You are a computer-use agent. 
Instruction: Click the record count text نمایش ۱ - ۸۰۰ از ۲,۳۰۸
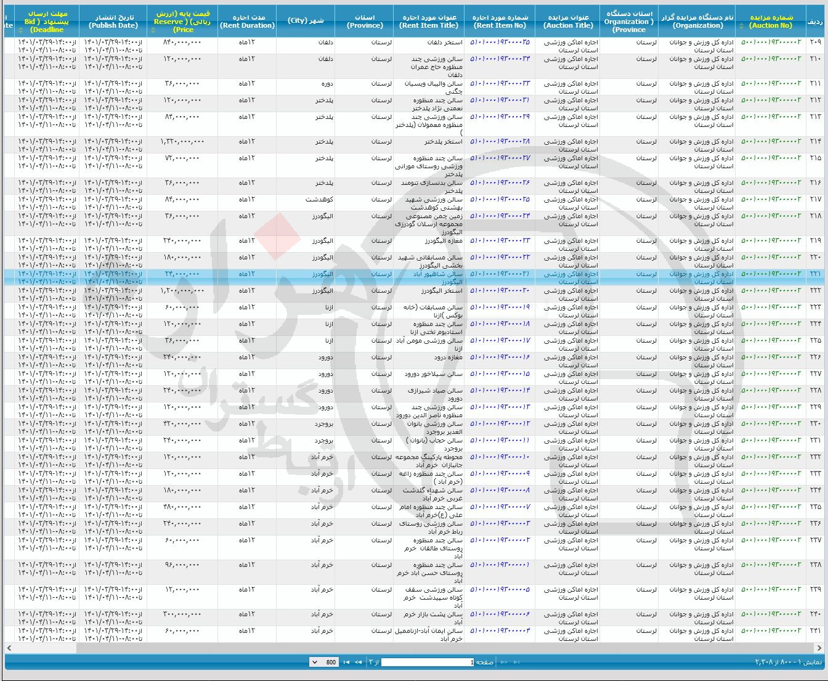click(x=789, y=662)
